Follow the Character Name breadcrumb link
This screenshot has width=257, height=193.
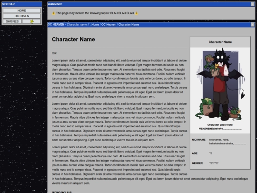point(128,25)
